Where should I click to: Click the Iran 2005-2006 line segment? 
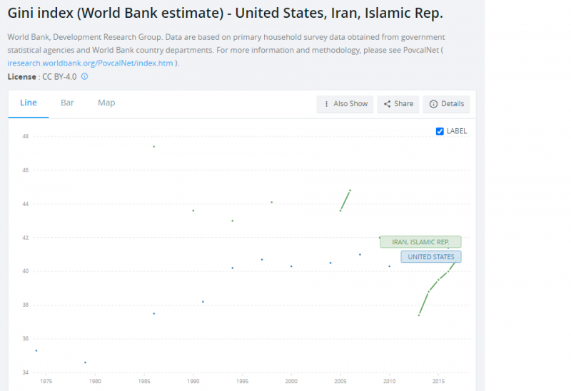tap(345, 200)
